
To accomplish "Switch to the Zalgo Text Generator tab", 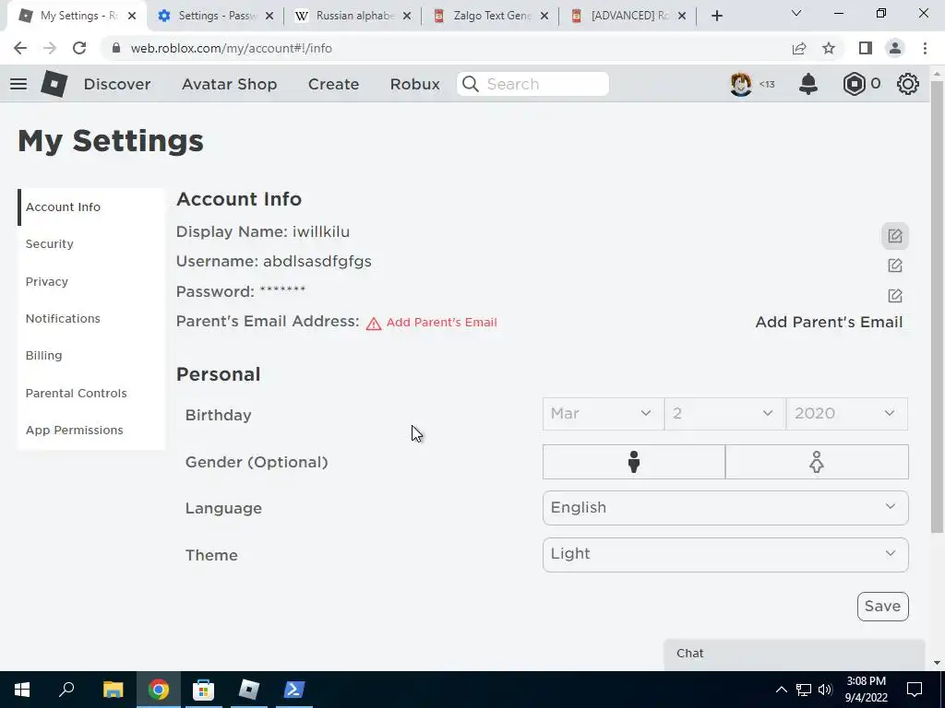I will coord(491,16).
